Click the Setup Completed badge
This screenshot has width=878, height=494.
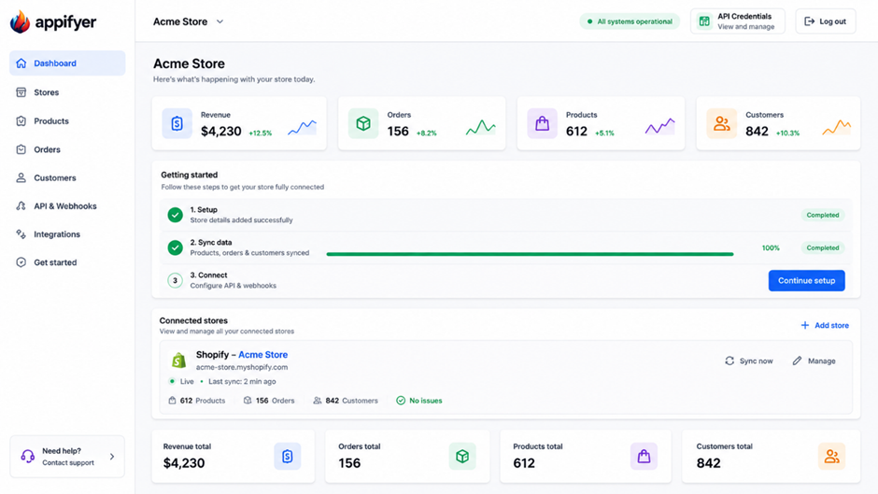click(823, 215)
